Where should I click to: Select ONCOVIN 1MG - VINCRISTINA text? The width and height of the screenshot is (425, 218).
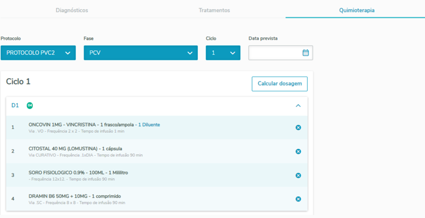click(62, 125)
